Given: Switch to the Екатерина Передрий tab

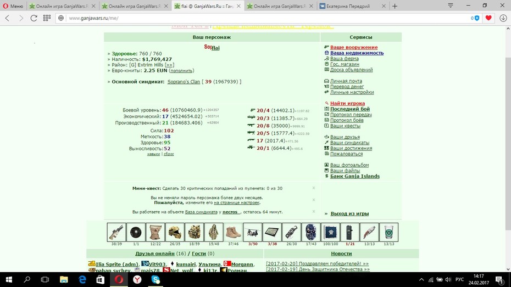Looking at the screenshot, I should click(x=352, y=6).
